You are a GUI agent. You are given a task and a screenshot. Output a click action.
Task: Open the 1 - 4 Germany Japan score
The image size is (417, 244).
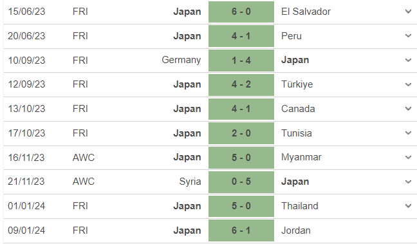[241, 61]
